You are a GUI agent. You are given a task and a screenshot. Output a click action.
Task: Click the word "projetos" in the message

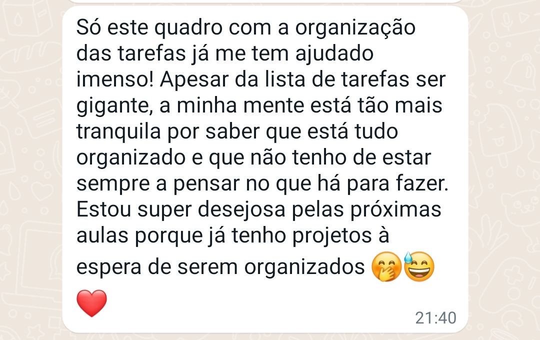[x=332, y=236]
